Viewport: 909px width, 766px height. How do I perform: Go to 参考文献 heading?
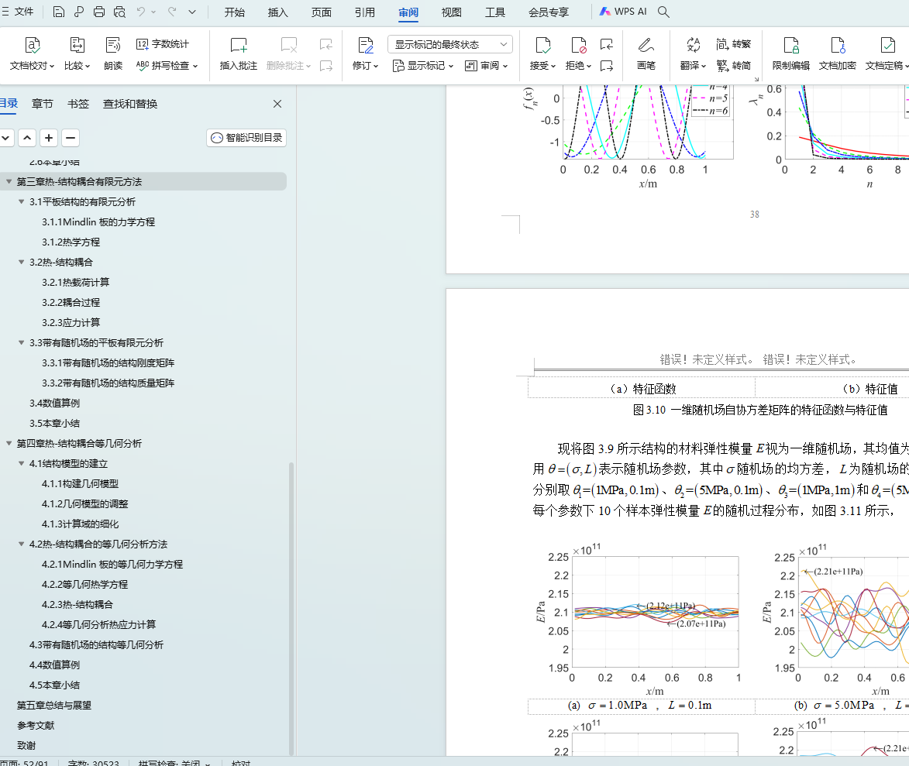click(x=36, y=726)
